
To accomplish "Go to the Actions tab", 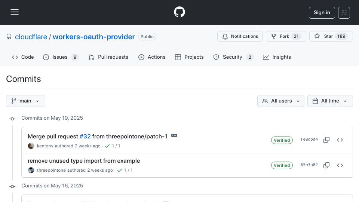I will point(152,57).
